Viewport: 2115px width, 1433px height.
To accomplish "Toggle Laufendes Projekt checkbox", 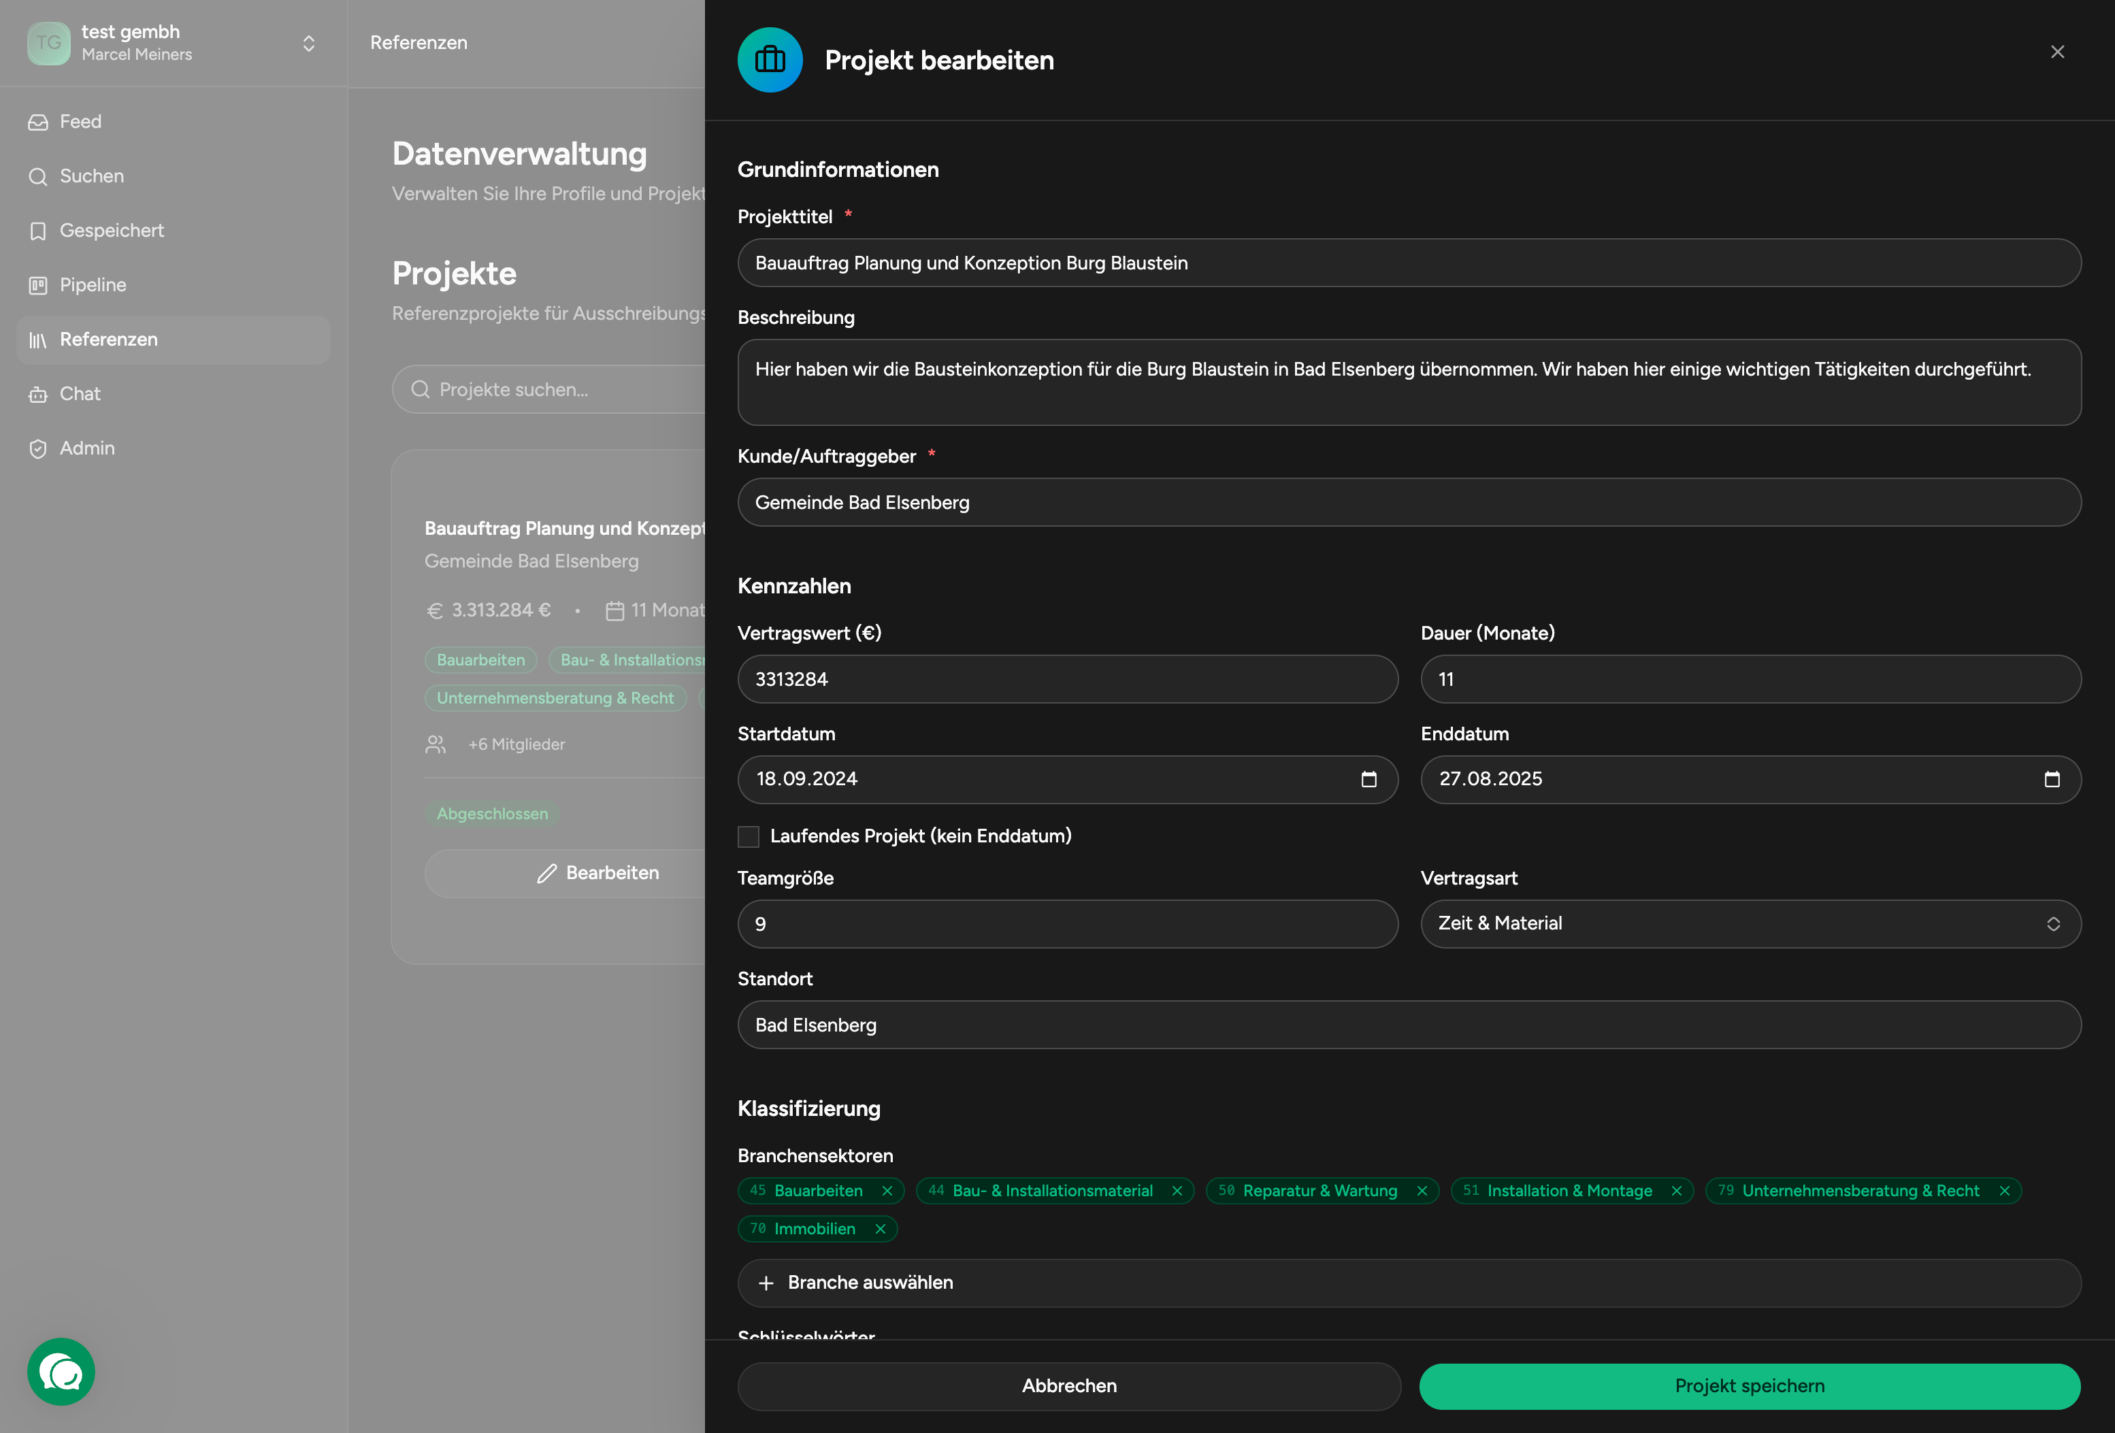I will click(x=748, y=836).
